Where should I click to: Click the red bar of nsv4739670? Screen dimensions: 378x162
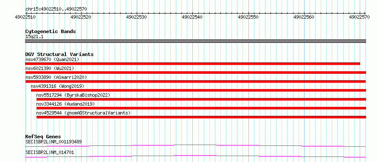coord(192,64)
